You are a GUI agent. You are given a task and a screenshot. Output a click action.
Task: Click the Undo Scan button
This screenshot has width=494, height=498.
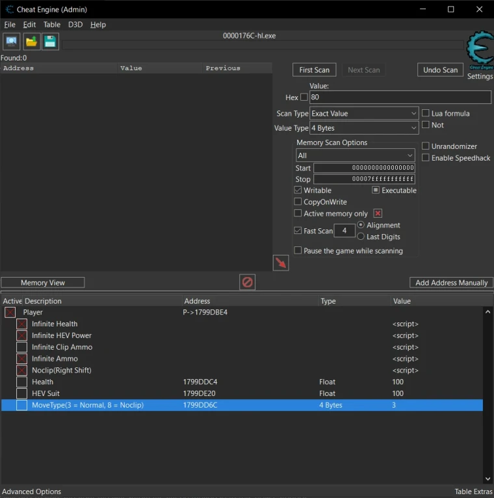point(440,70)
